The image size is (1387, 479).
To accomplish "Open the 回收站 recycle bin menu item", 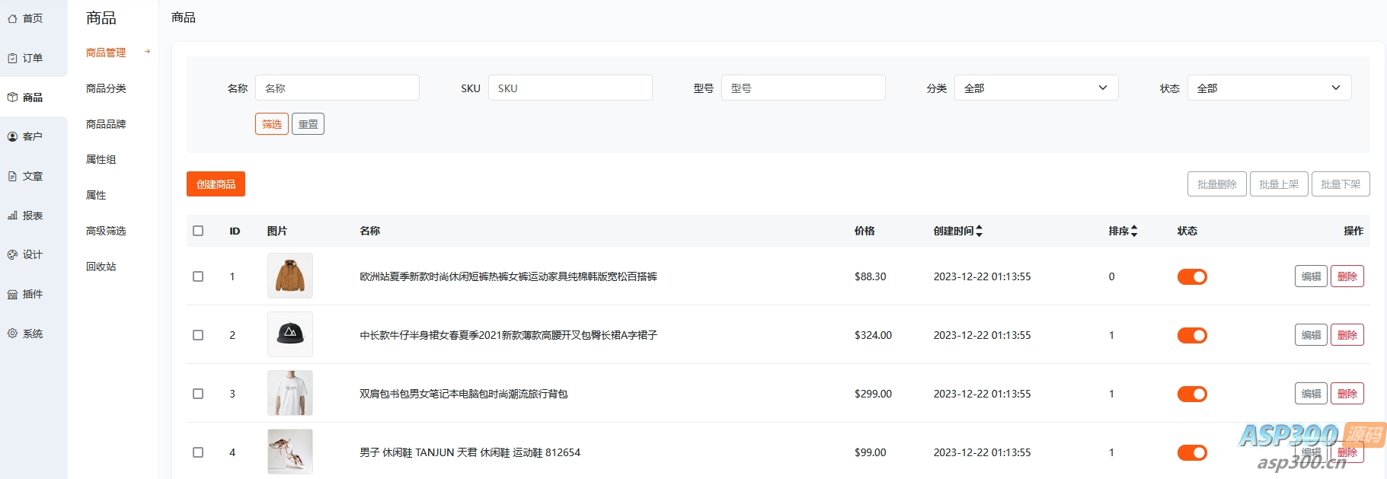I will point(101,267).
